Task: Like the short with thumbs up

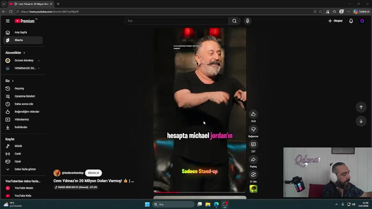Action: pyautogui.click(x=253, y=114)
